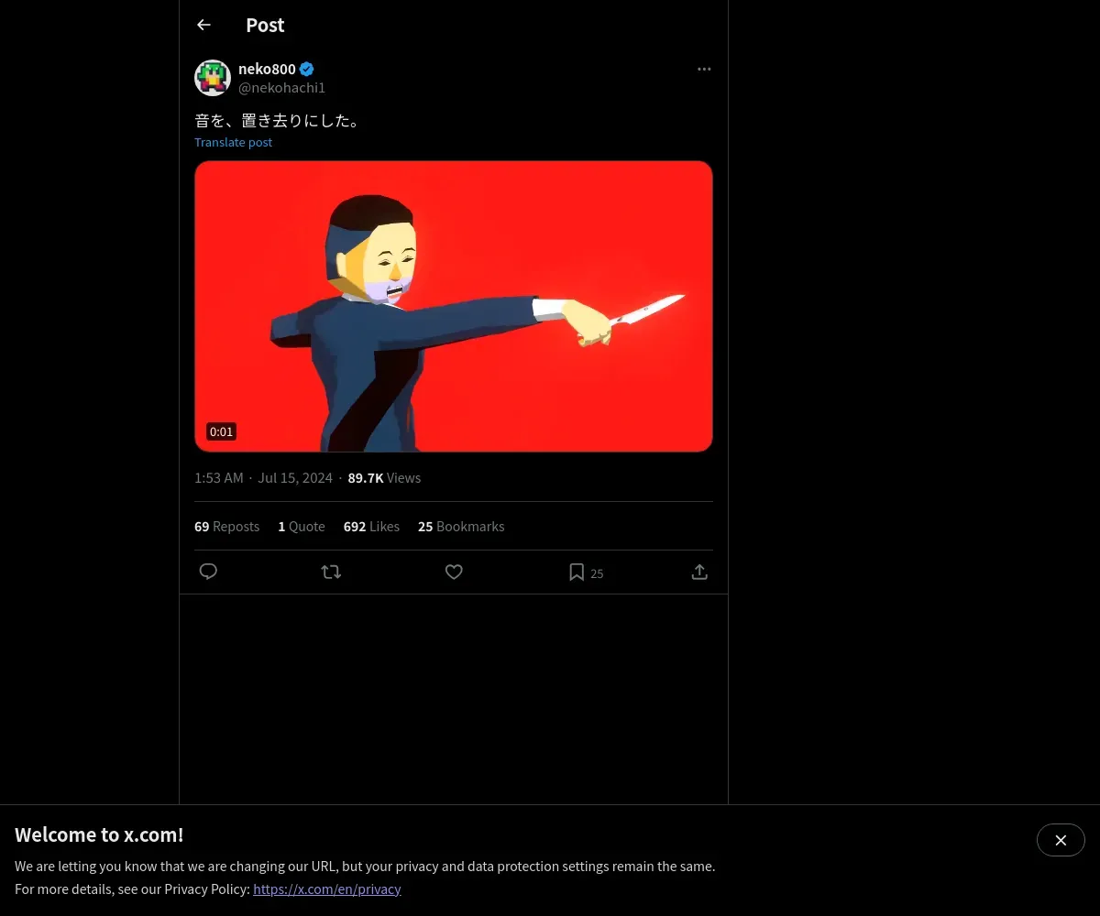Open the 1 Quote list
This screenshot has height=916, width=1100.
[x=302, y=527]
